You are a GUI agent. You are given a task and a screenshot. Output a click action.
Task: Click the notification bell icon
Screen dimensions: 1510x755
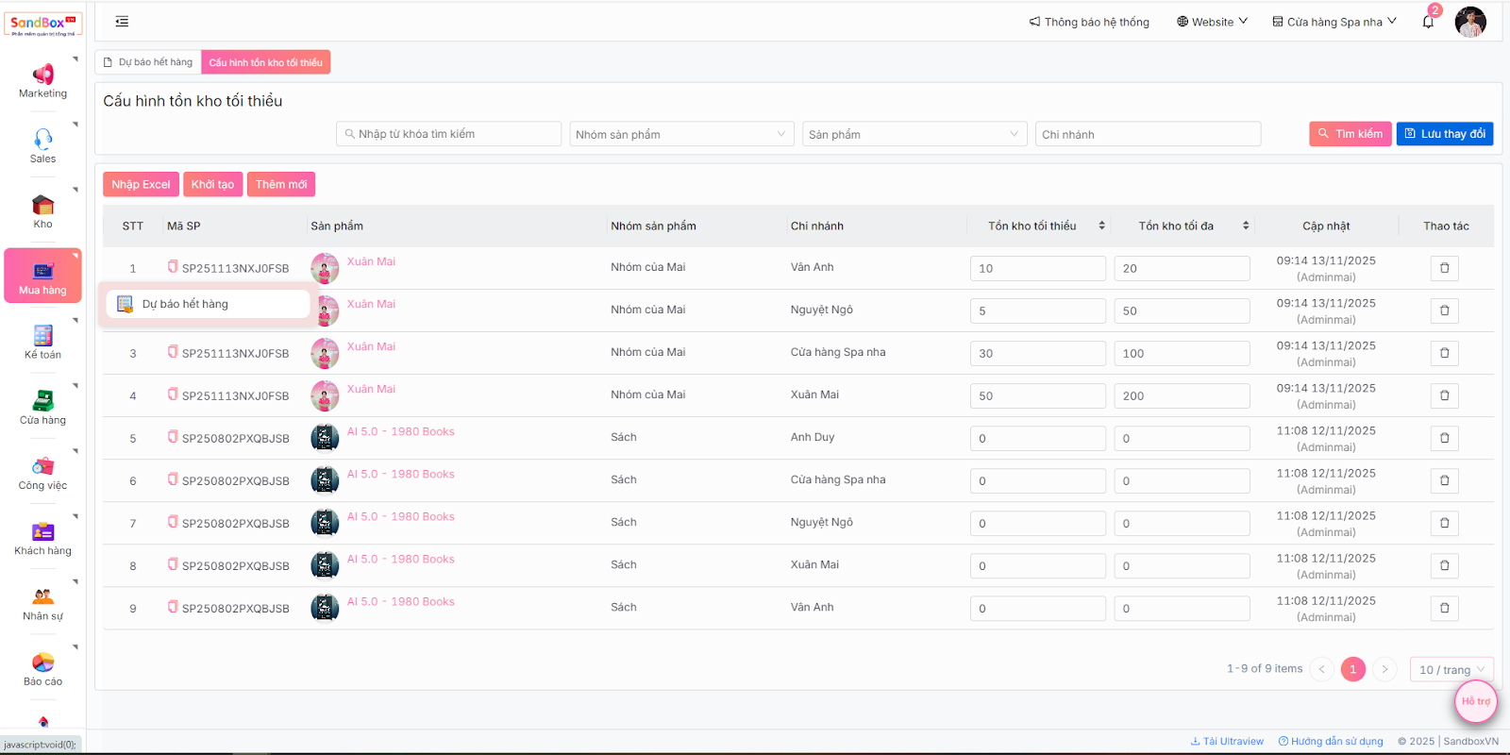point(1428,22)
